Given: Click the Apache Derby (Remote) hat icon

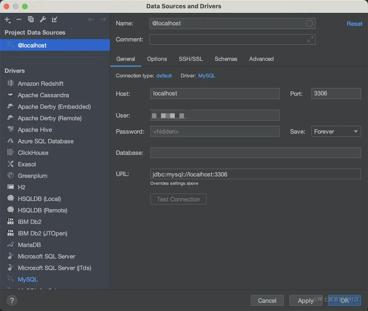Looking at the screenshot, I should (11, 117).
